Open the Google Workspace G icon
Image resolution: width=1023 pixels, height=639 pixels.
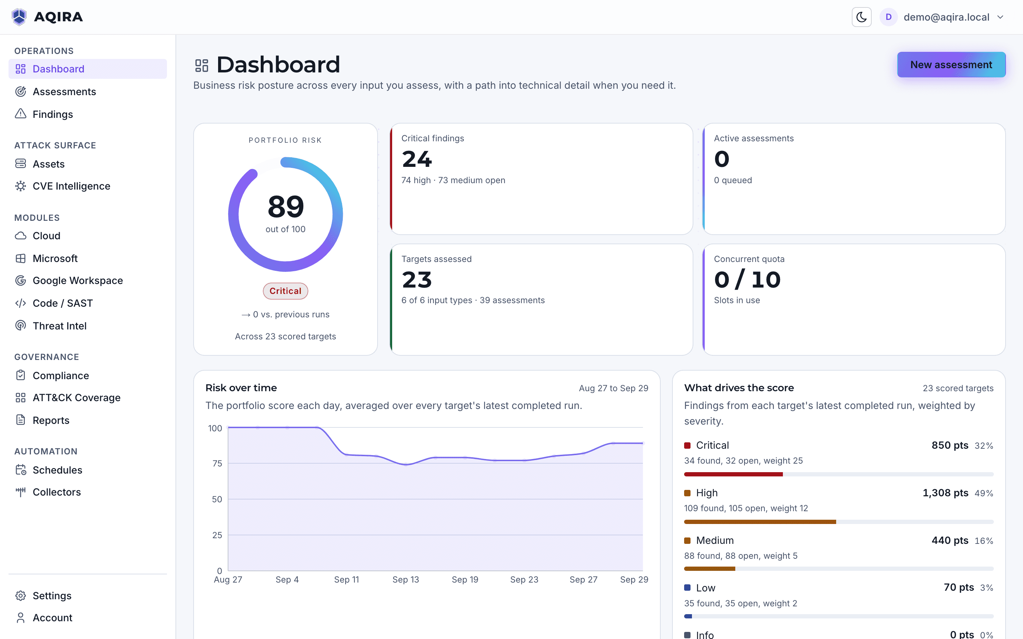point(21,280)
